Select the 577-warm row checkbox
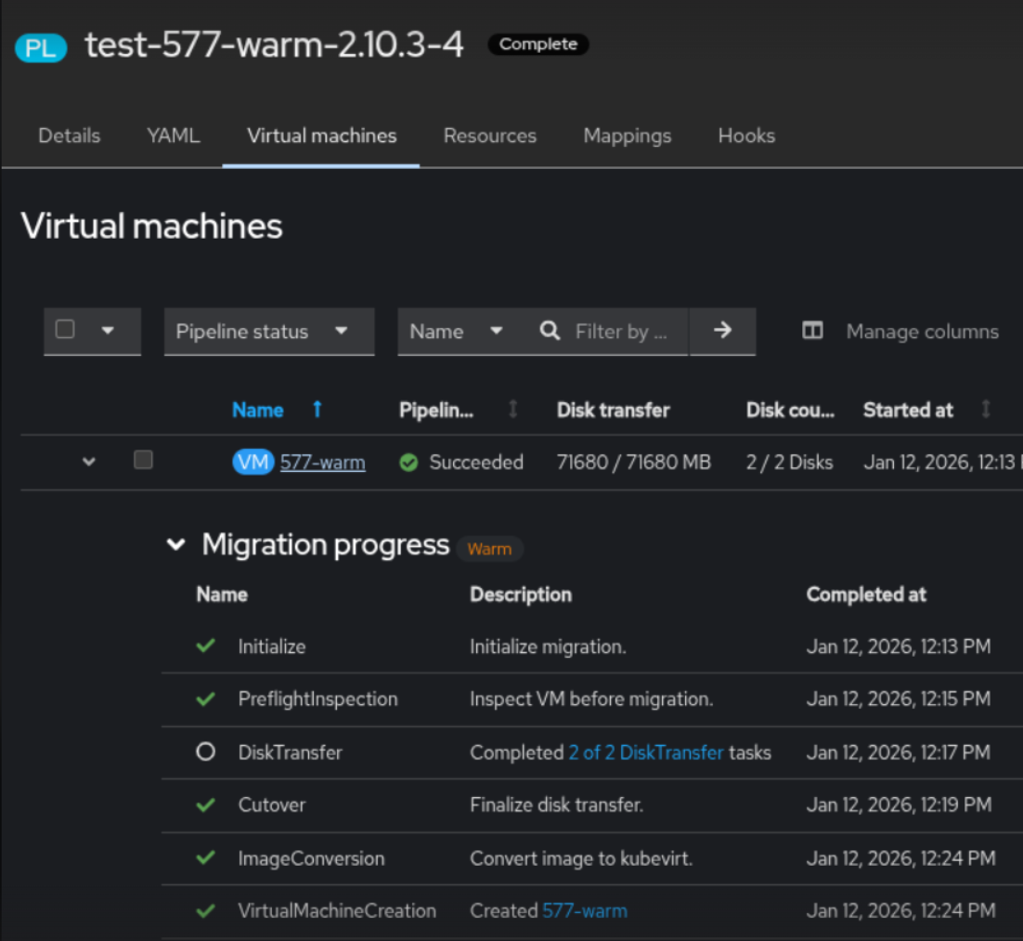This screenshot has width=1023, height=941. coord(143,460)
